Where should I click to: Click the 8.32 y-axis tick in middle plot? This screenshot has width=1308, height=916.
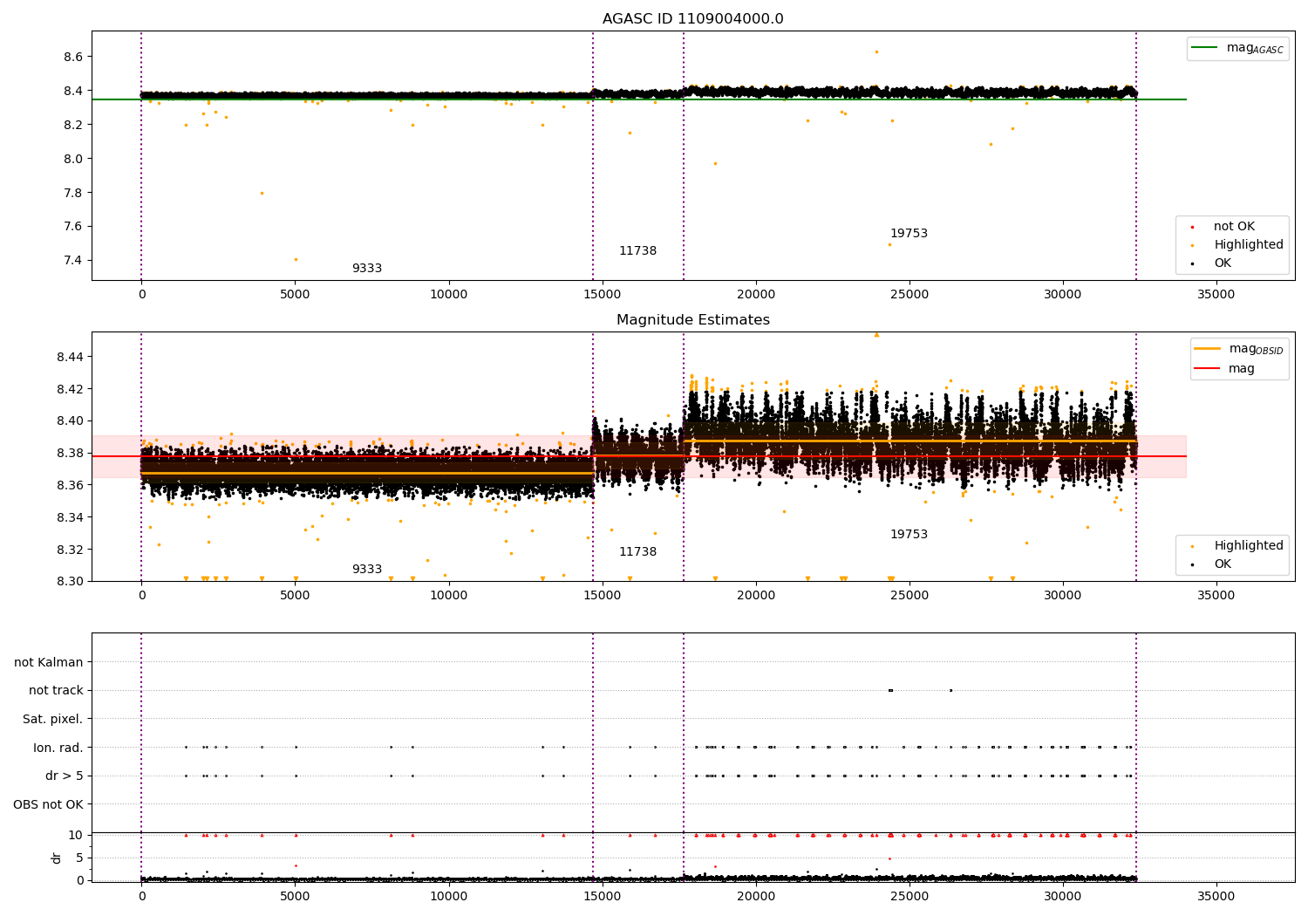click(69, 550)
